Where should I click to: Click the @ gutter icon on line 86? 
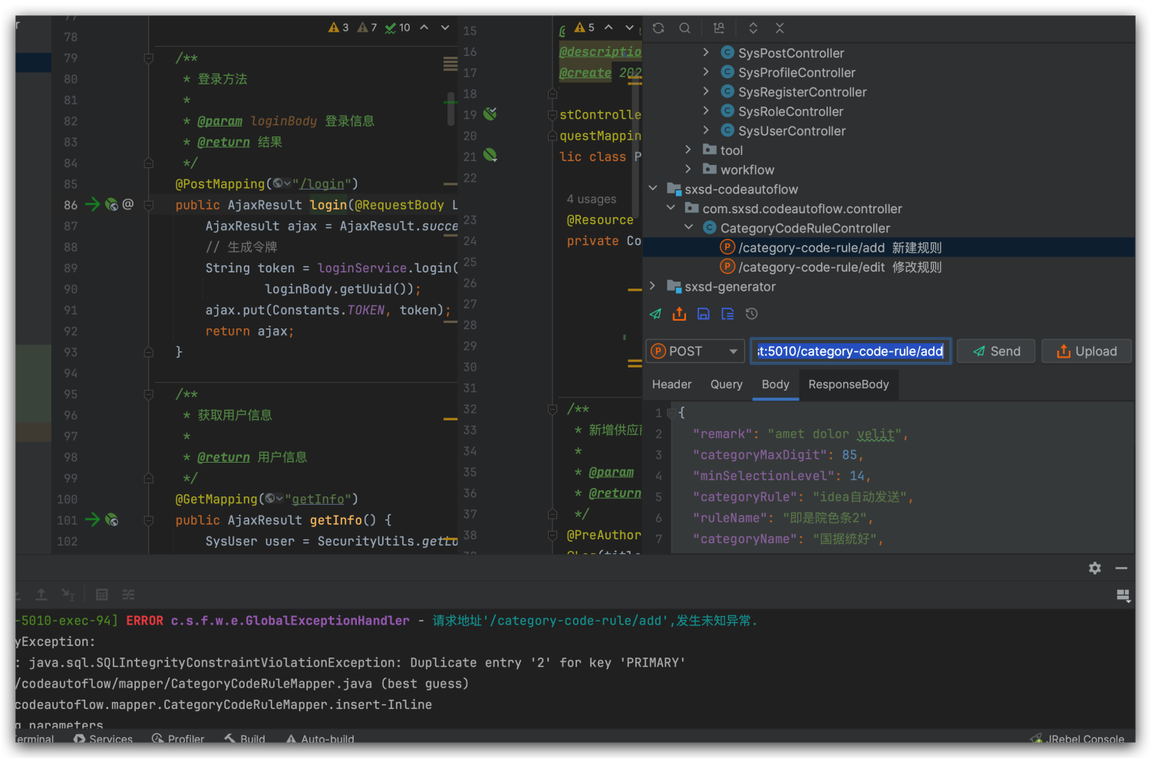pyautogui.click(x=128, y=204)
